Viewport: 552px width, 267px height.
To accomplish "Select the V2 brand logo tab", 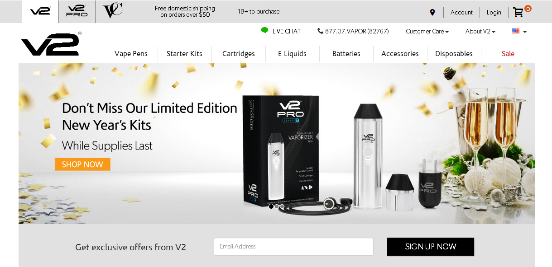I will 40,12.
